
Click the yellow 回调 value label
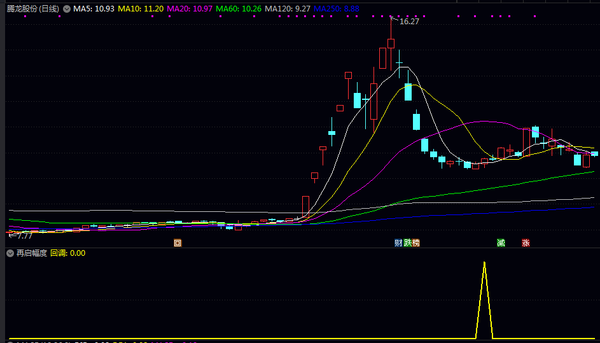pyautogui.click(x=67, y=253)
